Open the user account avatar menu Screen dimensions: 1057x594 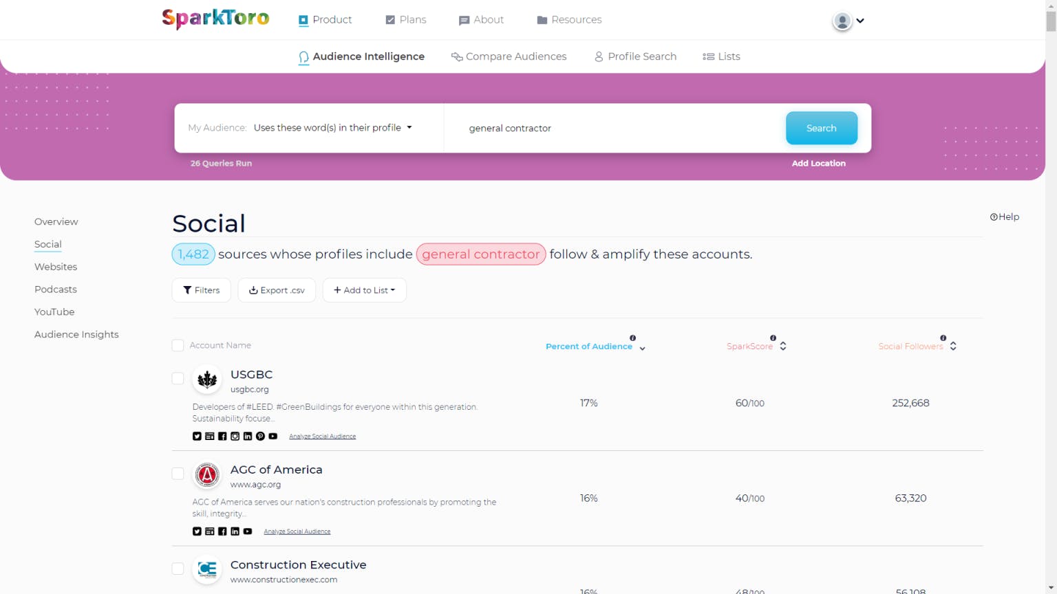point(842,21)
